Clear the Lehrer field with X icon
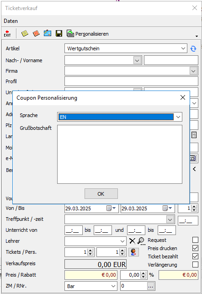Viewport: 202px width, 294px height. [x=132, y=241]
